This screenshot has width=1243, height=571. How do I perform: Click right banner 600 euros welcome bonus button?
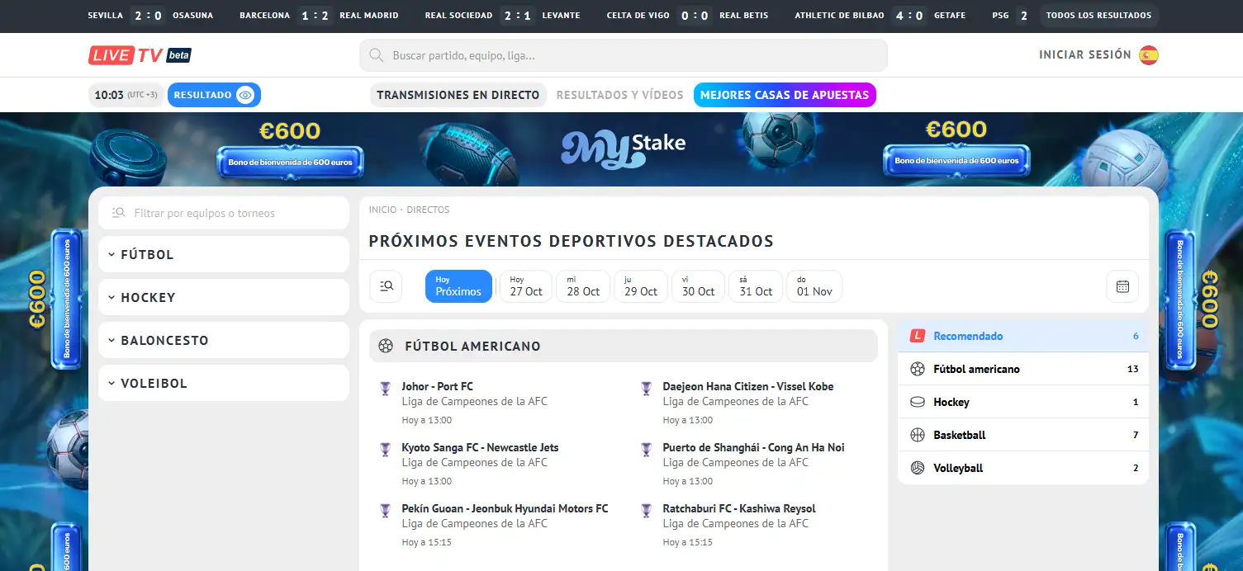(x=956, y=161)
